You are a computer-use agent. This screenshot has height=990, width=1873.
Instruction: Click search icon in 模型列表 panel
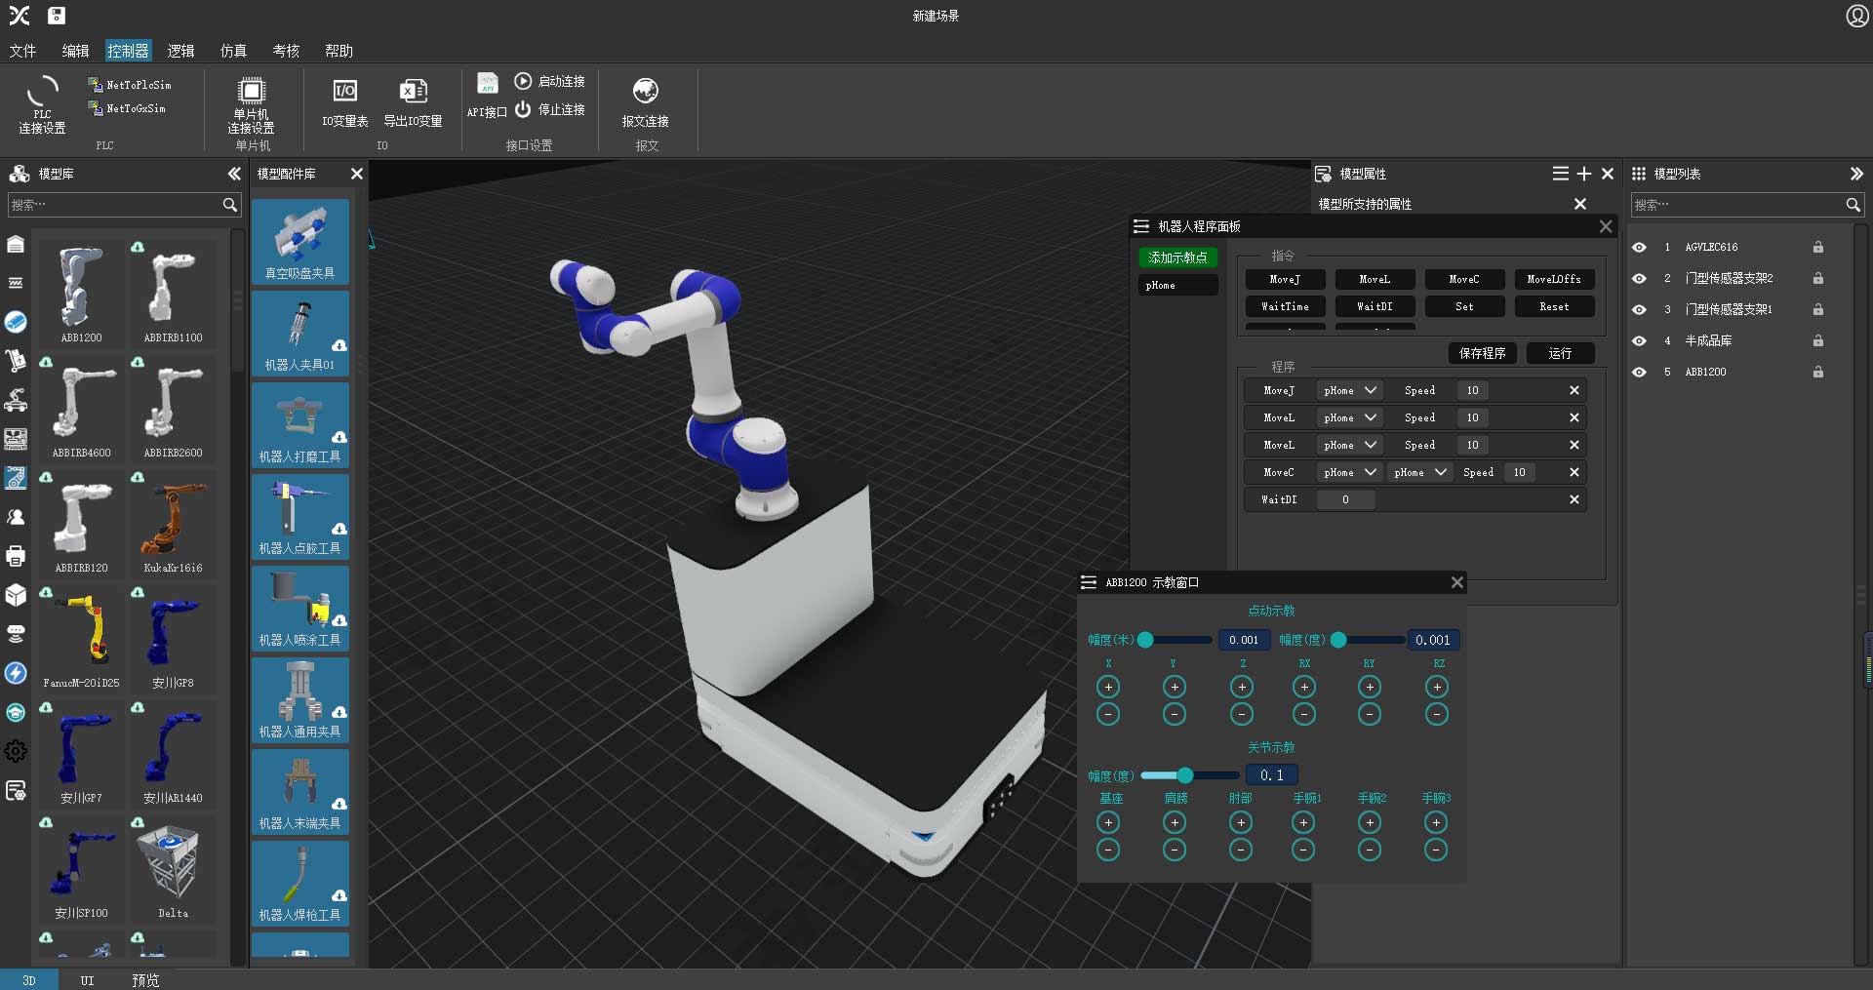click(1853, 205)
